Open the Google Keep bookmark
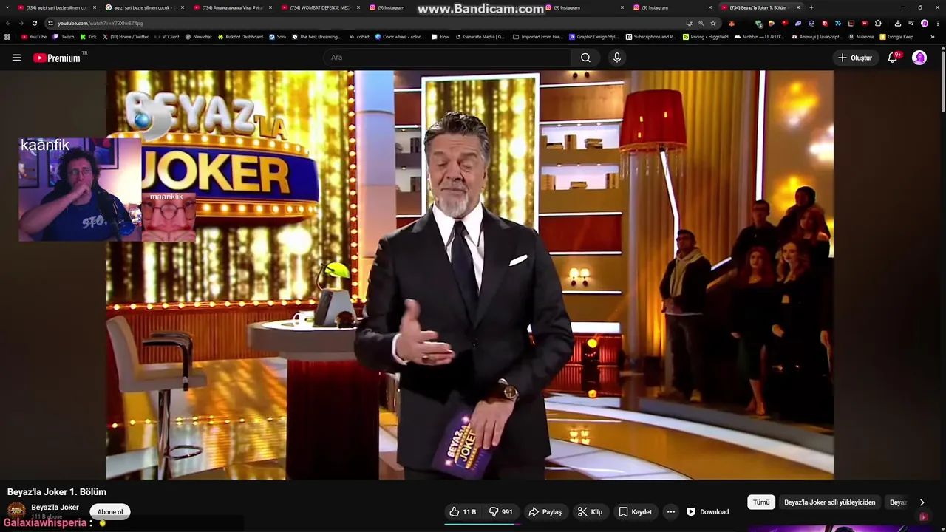This screenshot has height=532, width=946. tap(896, 37)
